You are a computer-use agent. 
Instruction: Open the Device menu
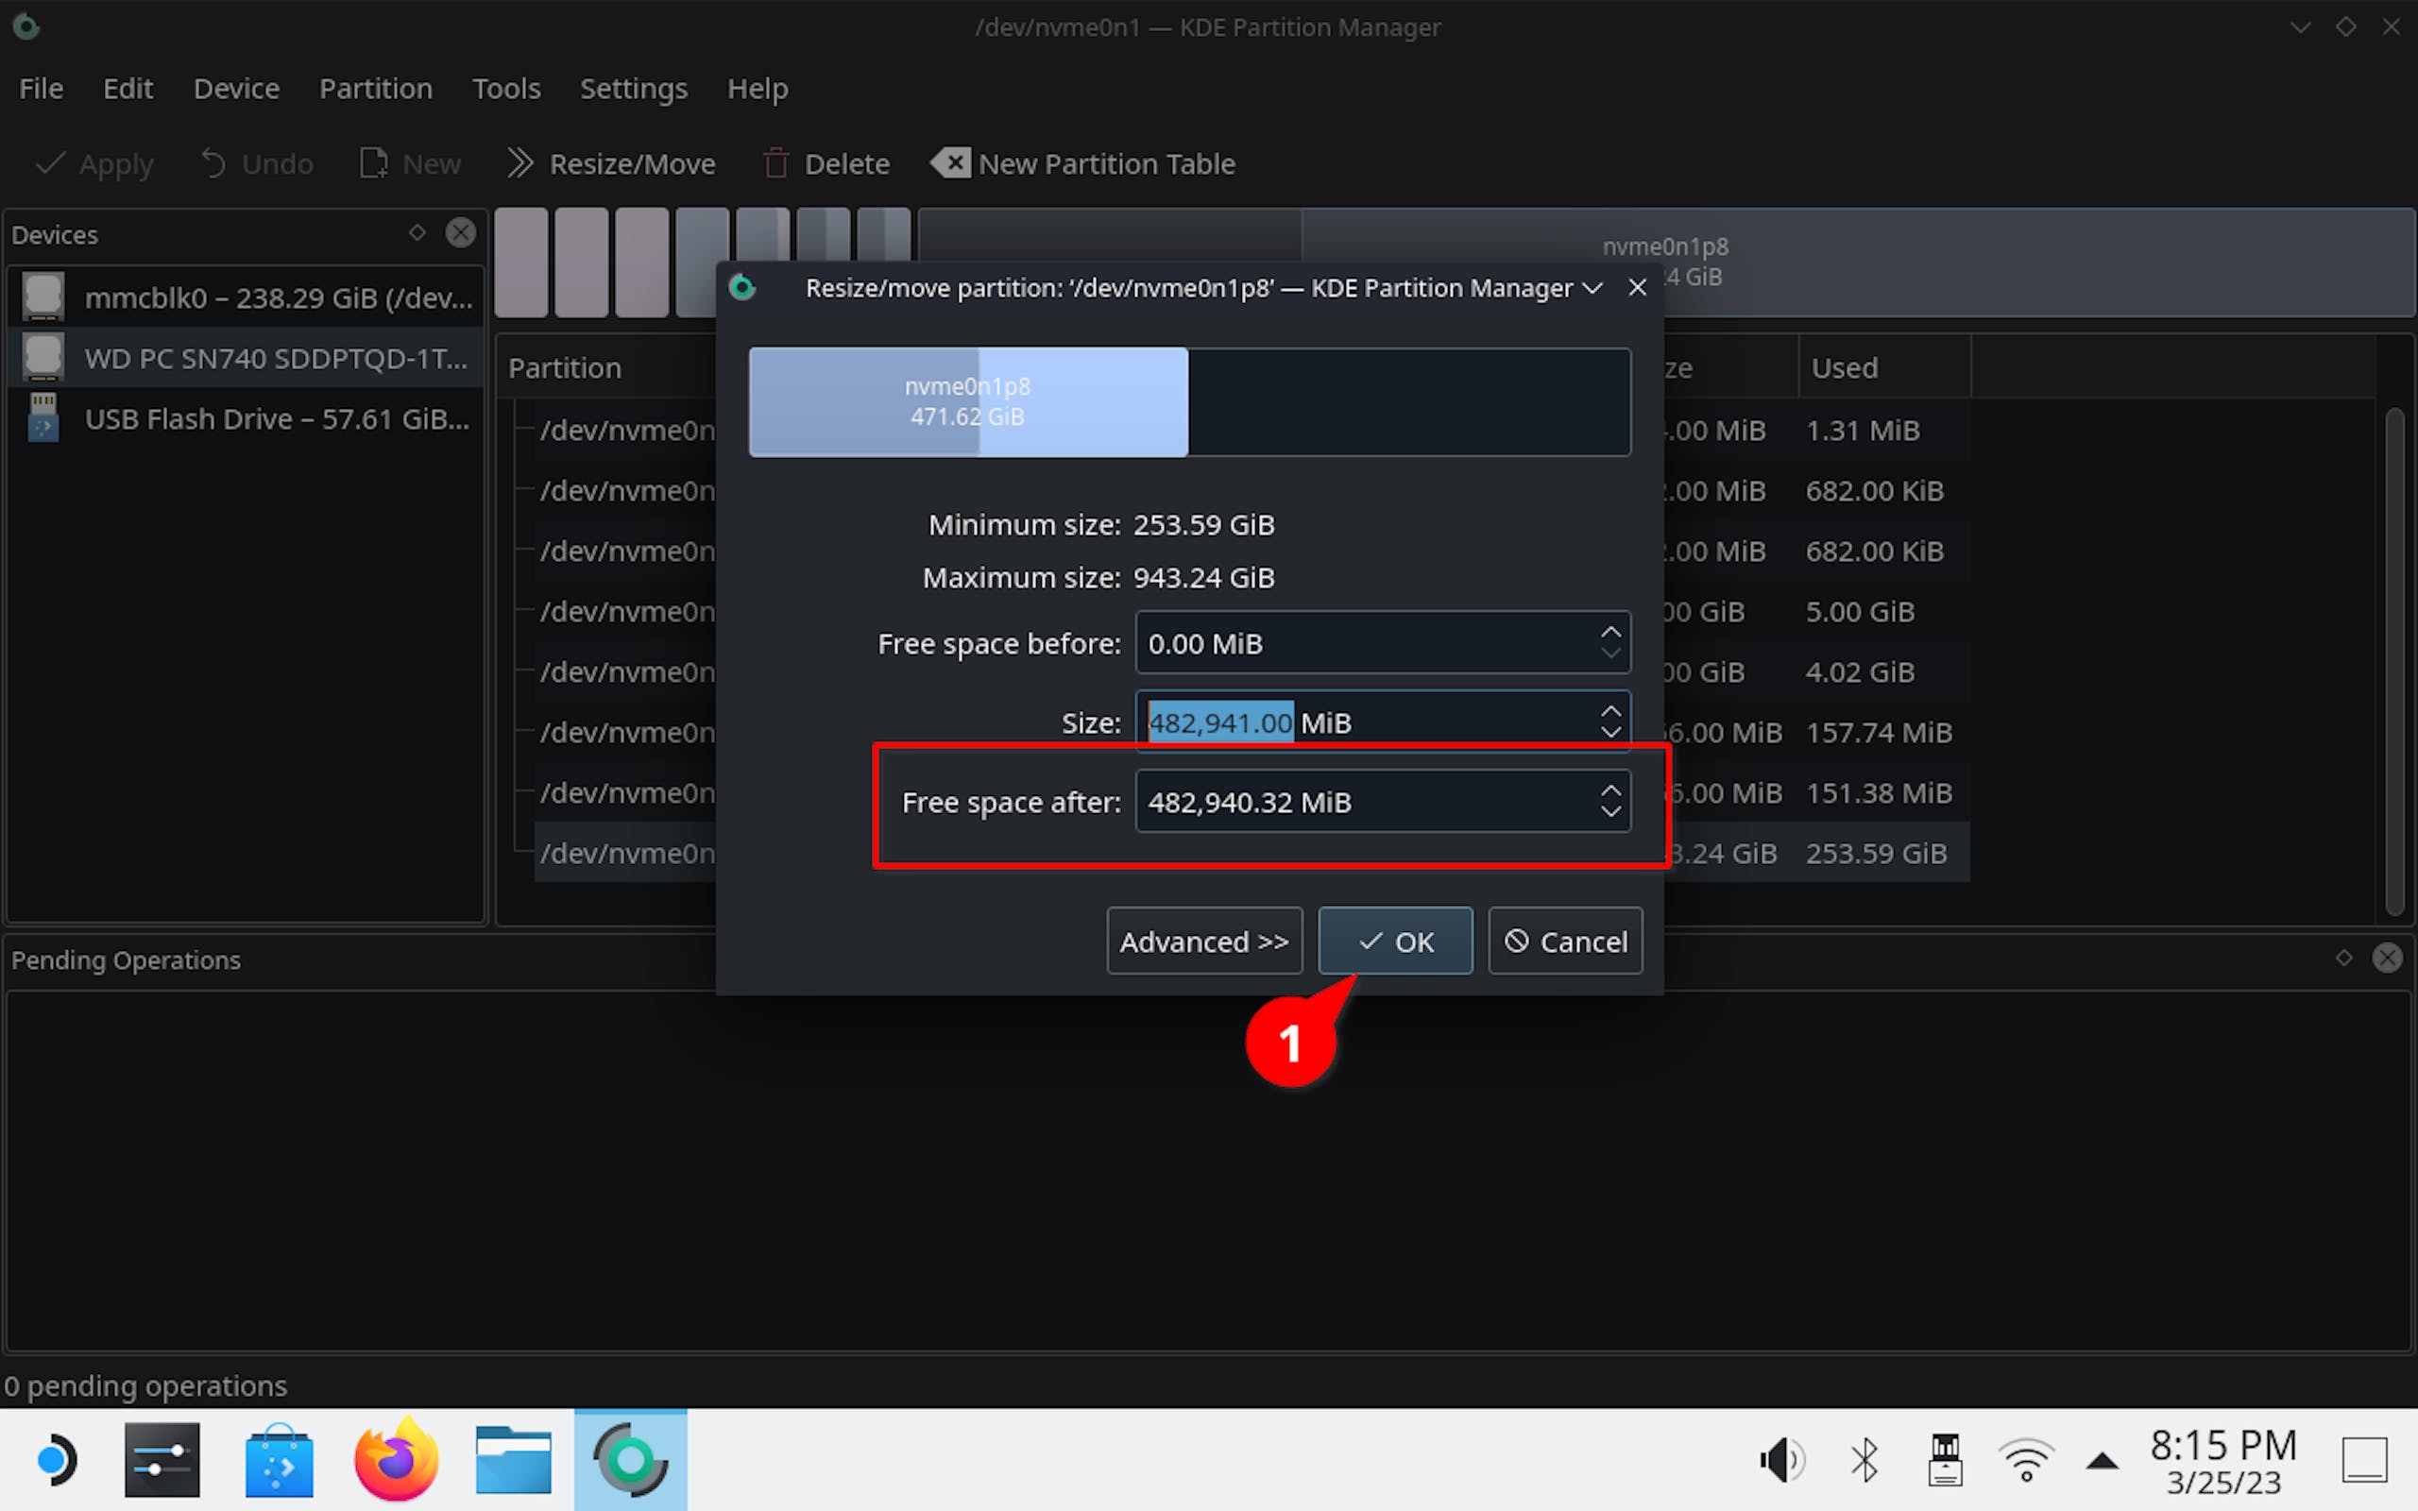coord(236,88)
